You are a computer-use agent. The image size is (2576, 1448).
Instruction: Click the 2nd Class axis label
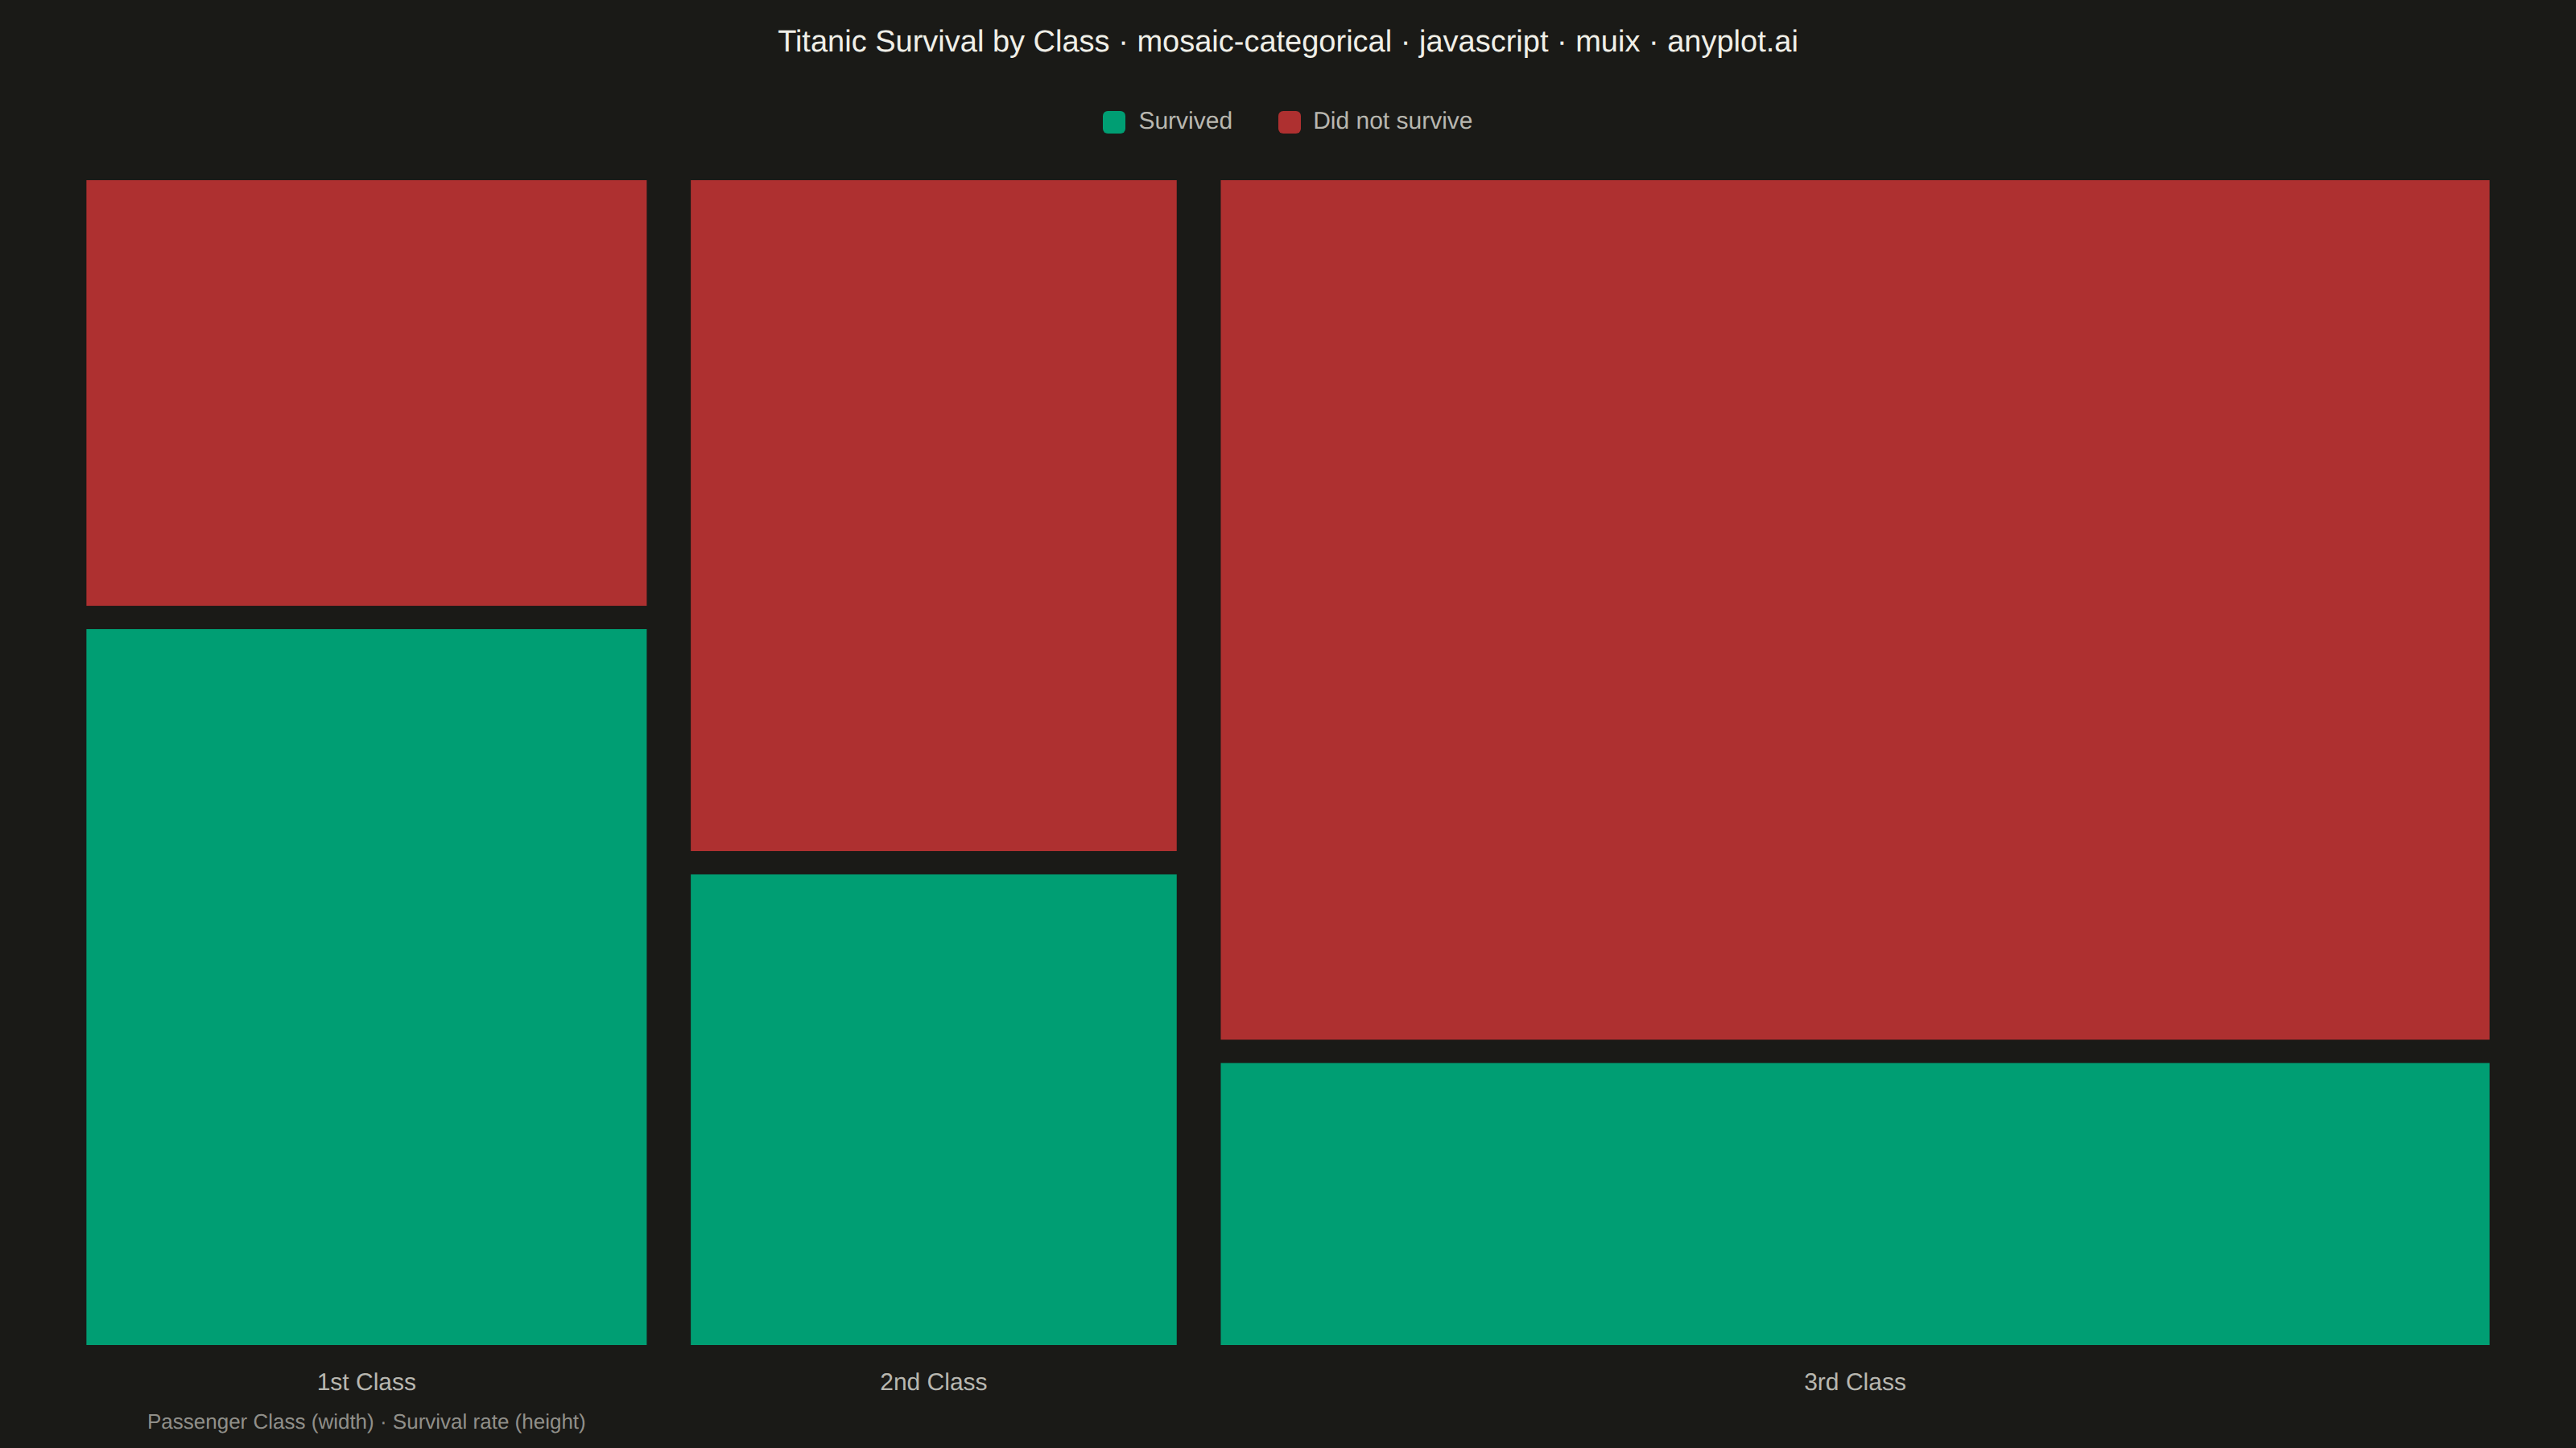933,1382
